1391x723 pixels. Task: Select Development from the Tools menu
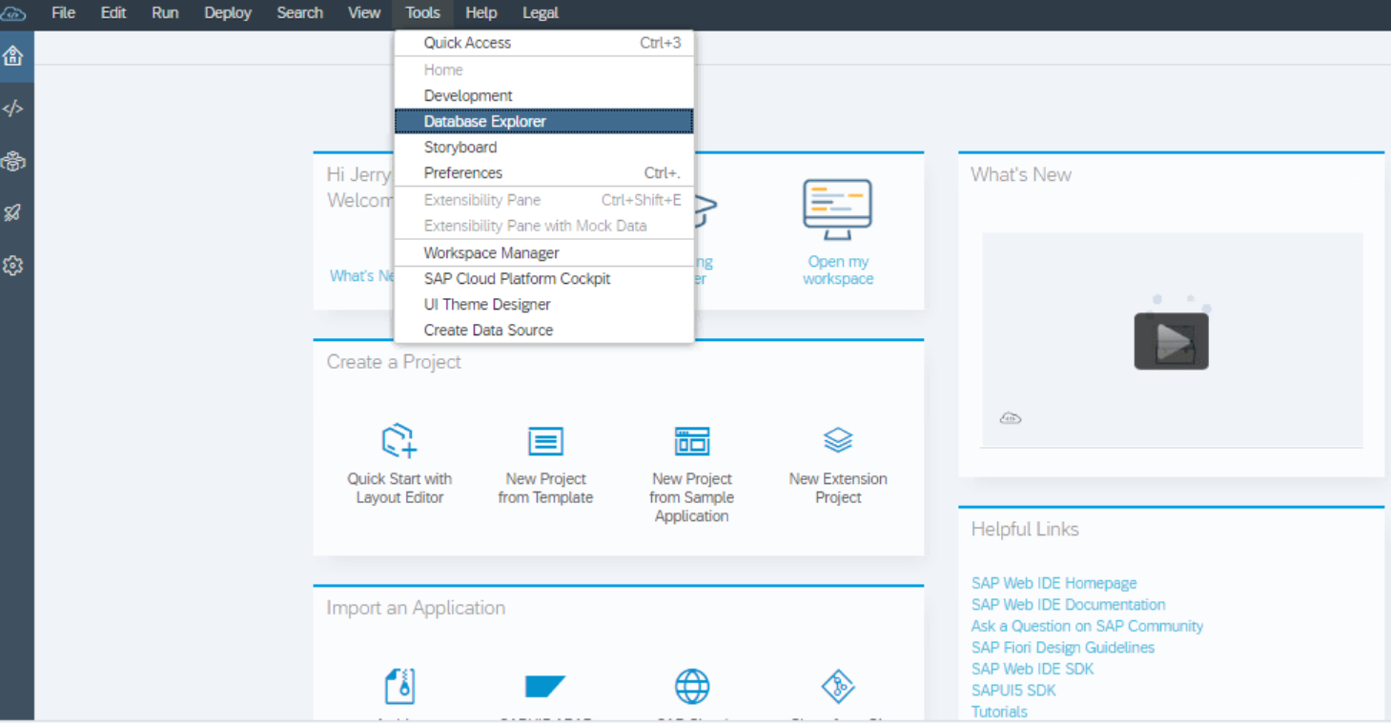pos(543,95)
